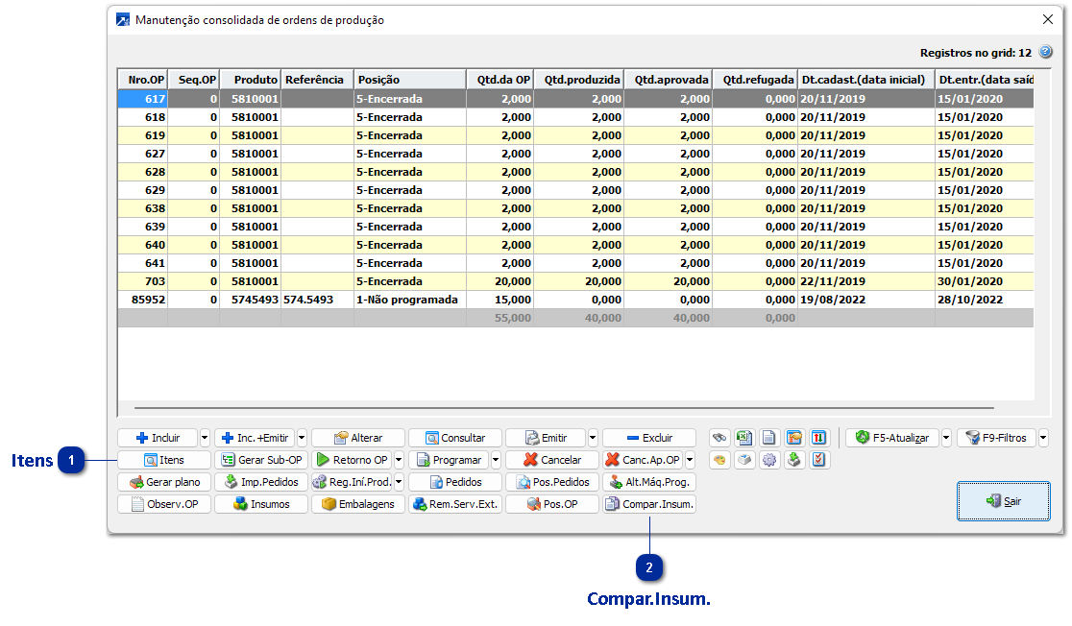Screen dimensions: 1072x626
Task: Click the Export to Excel icon
Action: [x=744, y=437]
